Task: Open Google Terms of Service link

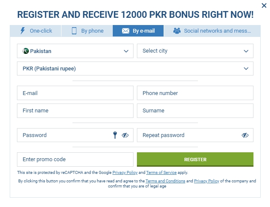Action: [x=161, y=173]
